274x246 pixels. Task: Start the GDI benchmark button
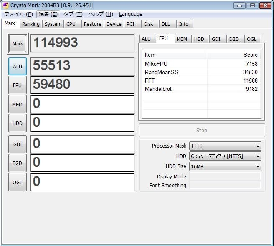pyautogui.click(x=18, y=144)
